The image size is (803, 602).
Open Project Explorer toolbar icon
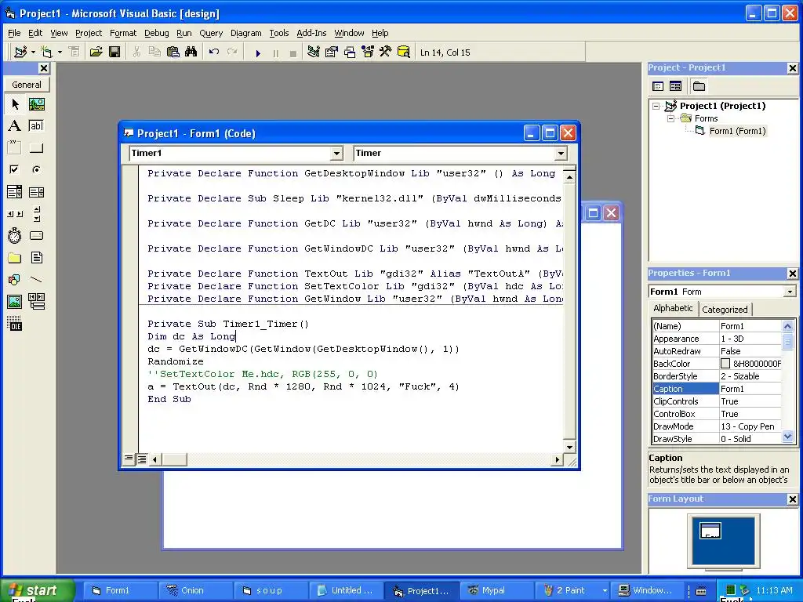[314, 53]
